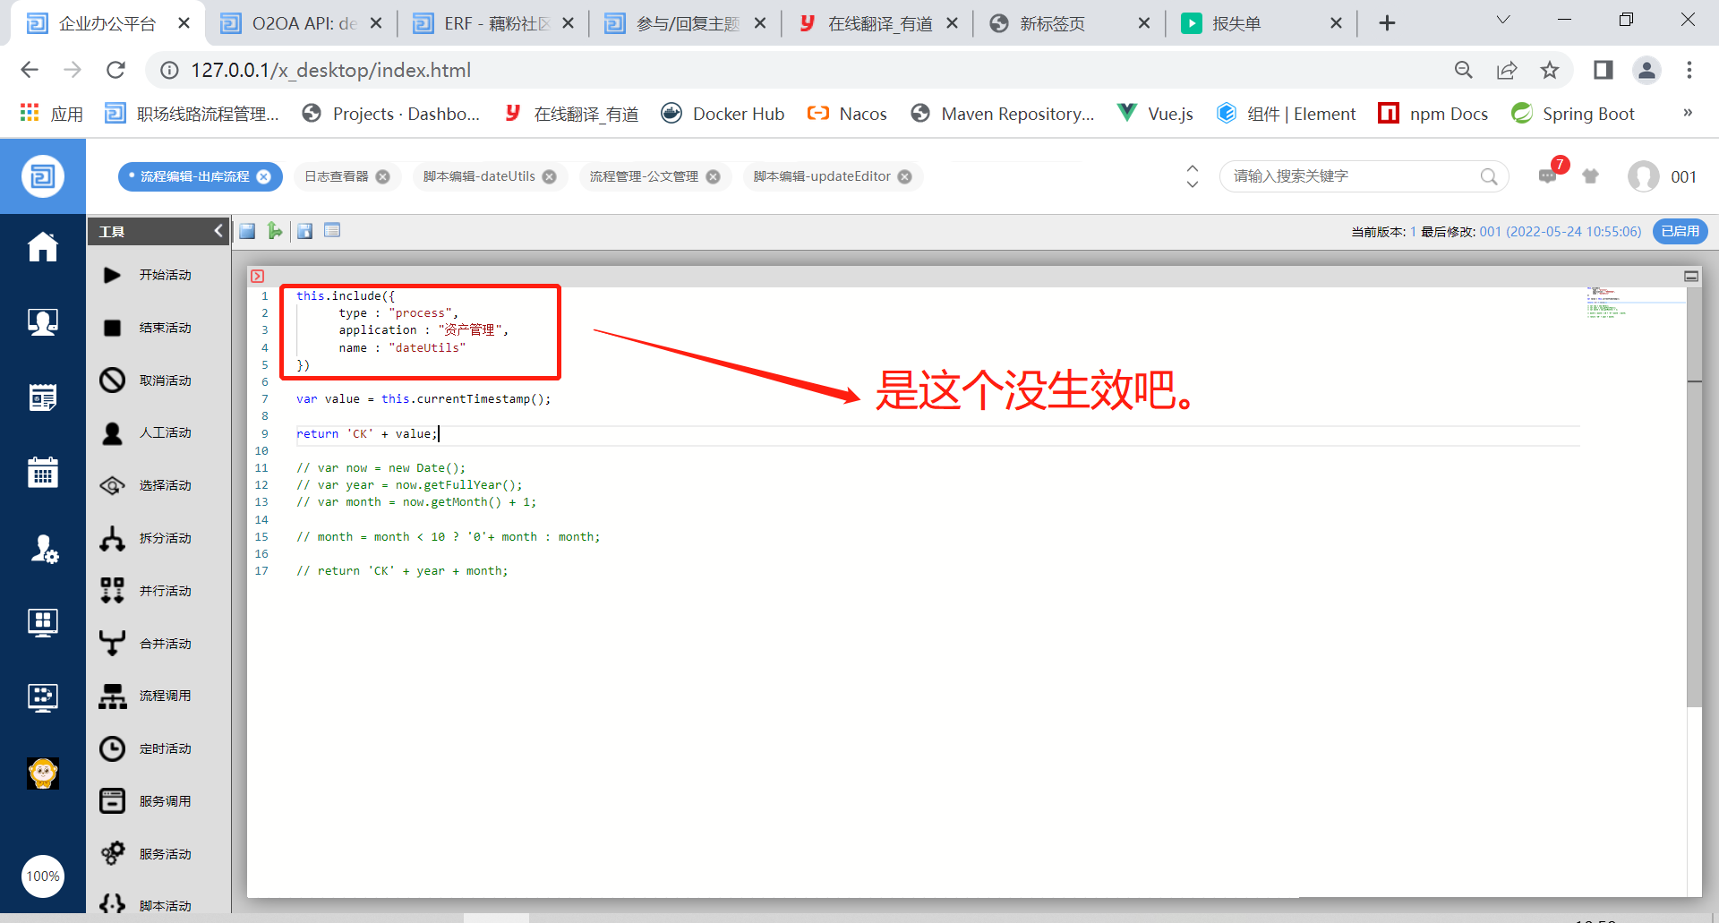Switch to the 报失单 browser tab
Viewport: 1719px width, 923px height.
tap(1261, 23)
